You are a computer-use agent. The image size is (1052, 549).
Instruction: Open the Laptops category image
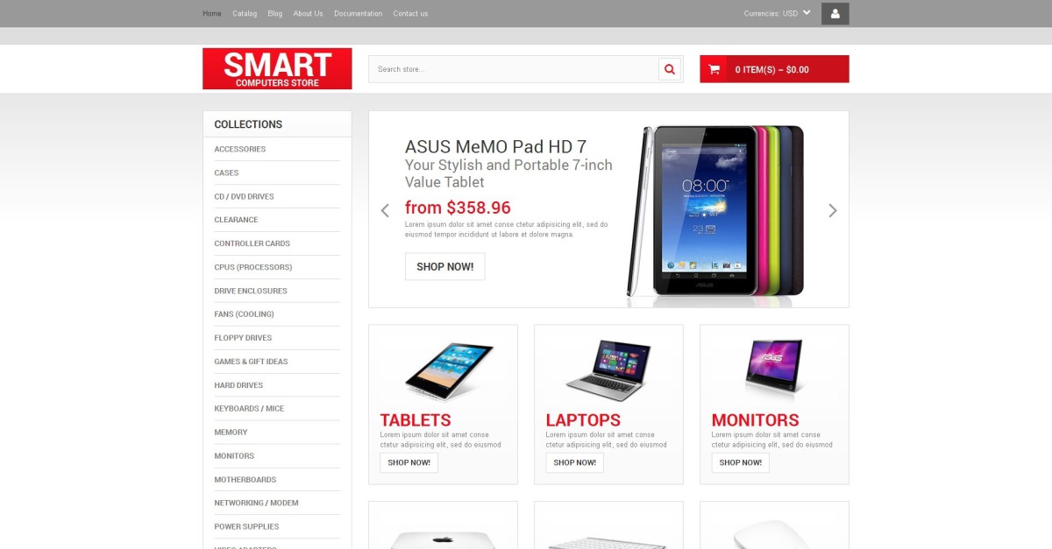pyautogui.click(x=608, y=370)
